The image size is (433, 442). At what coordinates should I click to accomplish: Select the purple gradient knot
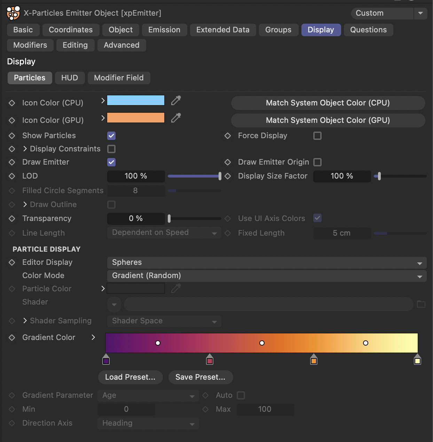tap(106, 360)
